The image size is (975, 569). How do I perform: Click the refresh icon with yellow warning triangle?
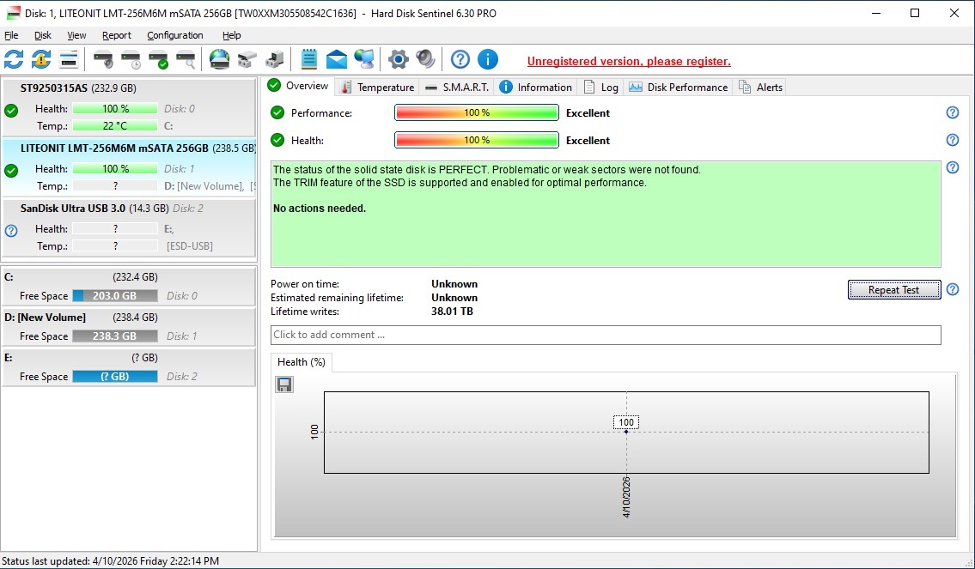pyautogui.click(x=41, y=59)
